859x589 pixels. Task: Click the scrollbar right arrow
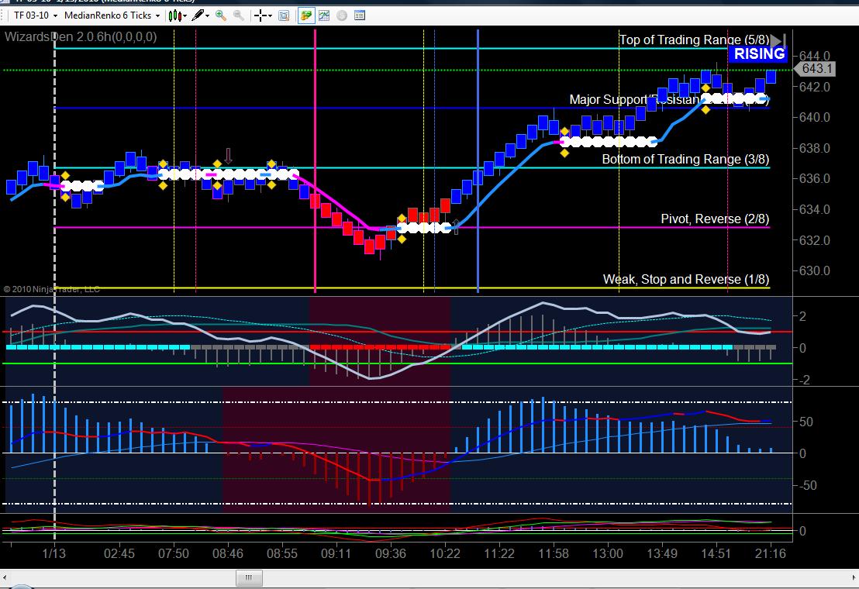coord(854,578)
